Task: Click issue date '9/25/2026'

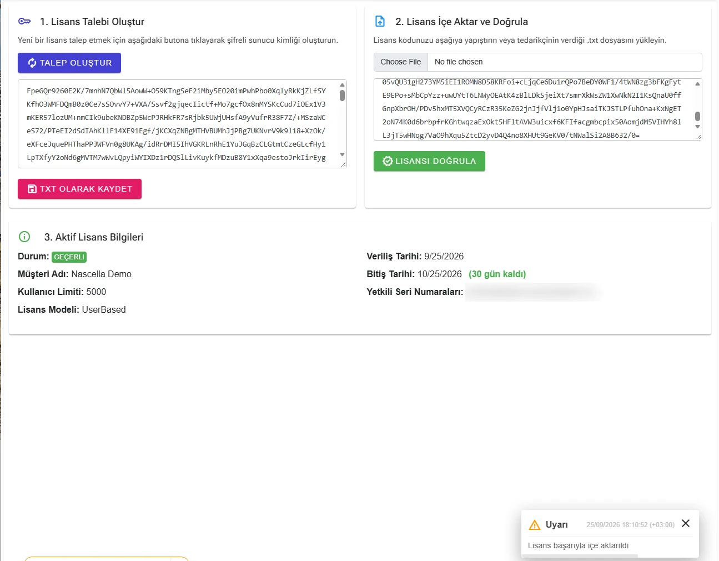Action: (x=444, y=256)
